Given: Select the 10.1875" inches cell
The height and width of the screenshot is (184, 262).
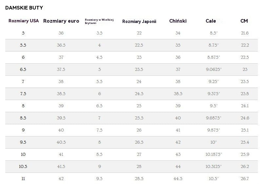Looking at the screenshot, I should [x=213, y=154].
